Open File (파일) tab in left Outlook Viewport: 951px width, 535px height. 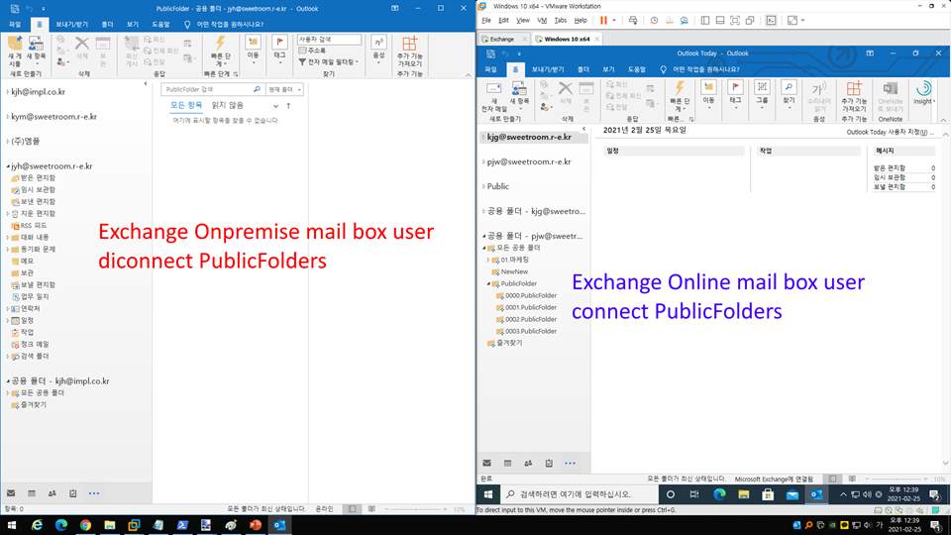(x=15, y=24)
